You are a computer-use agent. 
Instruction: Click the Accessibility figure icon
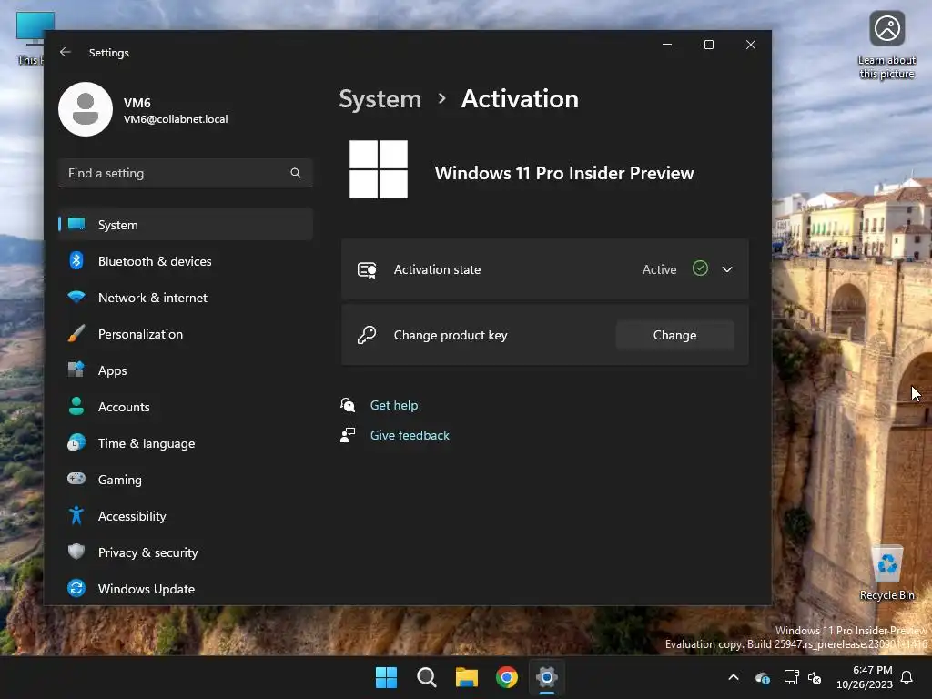pyautogui.click(x=76, y=515)
